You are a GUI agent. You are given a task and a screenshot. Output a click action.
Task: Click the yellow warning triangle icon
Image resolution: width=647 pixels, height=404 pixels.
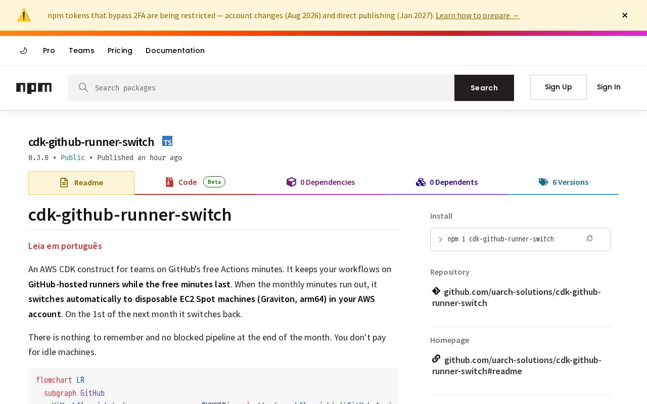24,15
